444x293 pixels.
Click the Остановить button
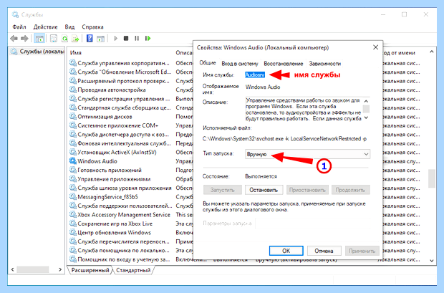264,190
